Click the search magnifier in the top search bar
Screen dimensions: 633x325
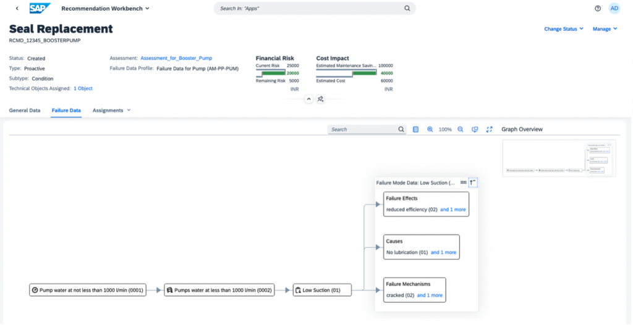[x=407, y=8]
